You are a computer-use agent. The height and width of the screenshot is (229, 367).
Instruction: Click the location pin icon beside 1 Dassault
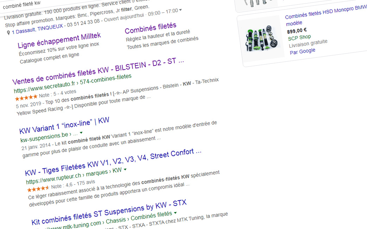[x=8, y=33]
